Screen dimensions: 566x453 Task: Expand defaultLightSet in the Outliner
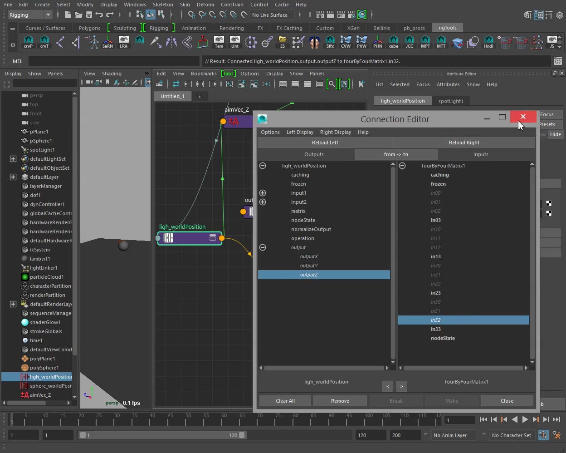tap(13, 159)
